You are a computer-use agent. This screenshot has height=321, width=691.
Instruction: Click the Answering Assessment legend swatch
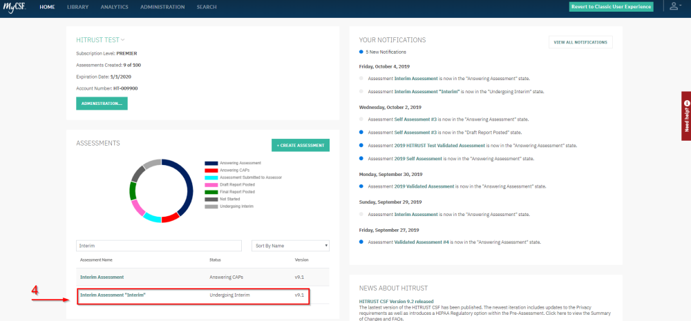[x=211, y=163]
